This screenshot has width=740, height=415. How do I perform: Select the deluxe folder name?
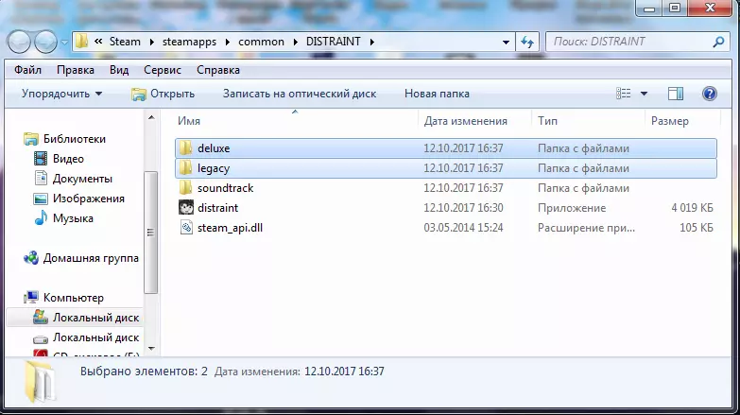214,148
